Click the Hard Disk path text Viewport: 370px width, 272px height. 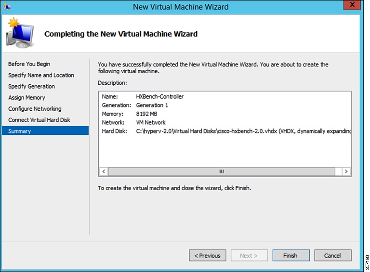click(243, 131)
